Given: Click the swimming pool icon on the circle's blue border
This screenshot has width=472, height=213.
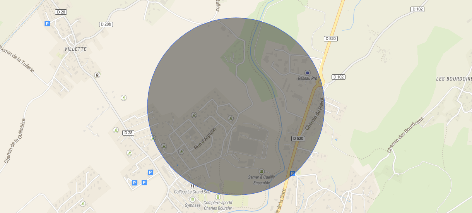Looking at the screenshot, I should (x=153, y=138).
